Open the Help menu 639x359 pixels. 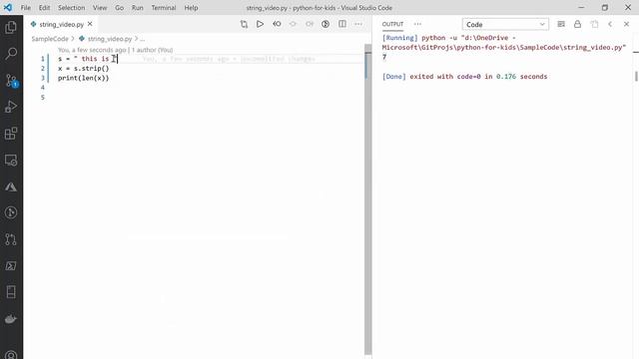[x=191, y=8]
